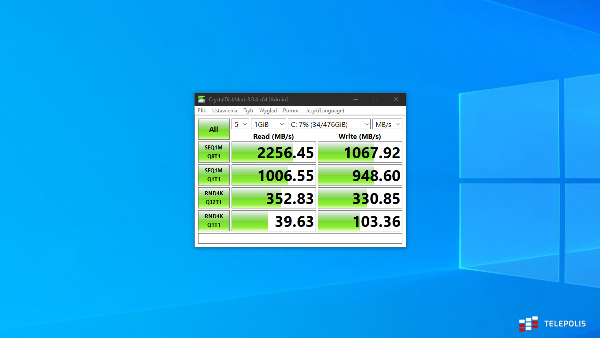This screenshot has height=338, width=600.
Task: Expand the MB/s unit dropdown
Action: (387, 124)
